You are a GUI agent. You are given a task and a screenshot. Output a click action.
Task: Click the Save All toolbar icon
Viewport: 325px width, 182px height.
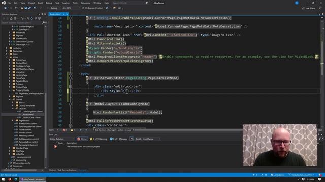coord(29,8)
